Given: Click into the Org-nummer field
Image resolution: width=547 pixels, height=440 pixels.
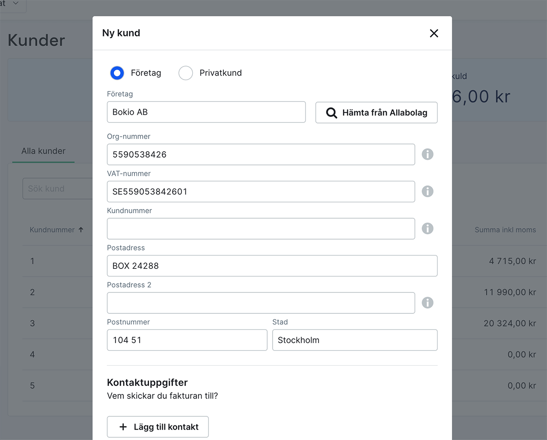Looking at the screenshot, I should click(x=261, y=154).
